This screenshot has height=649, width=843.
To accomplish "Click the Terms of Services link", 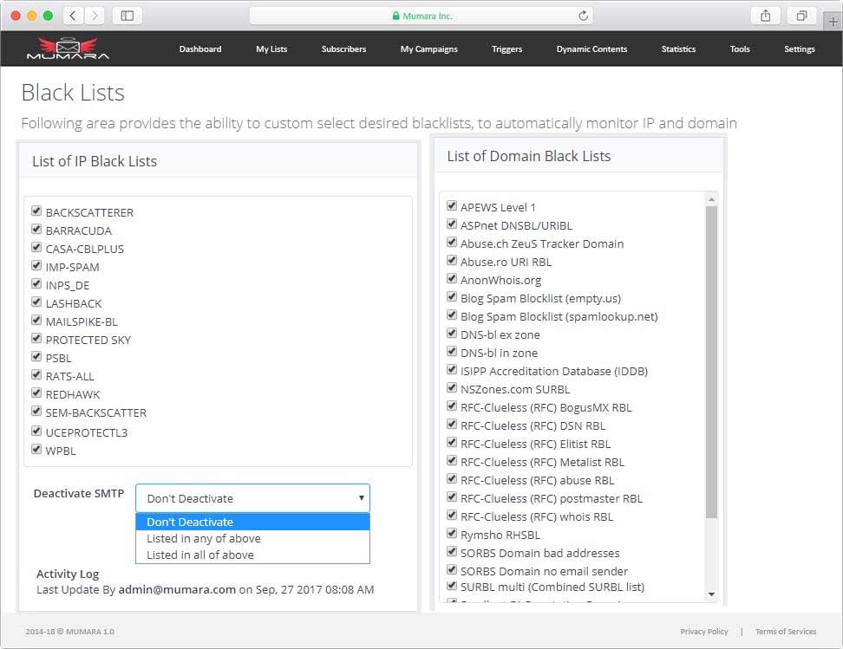I will (786, 632).
